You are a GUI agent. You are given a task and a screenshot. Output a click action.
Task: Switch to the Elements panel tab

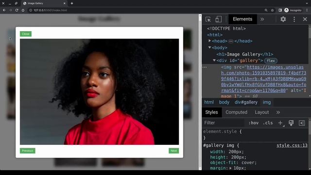pyautogui.click(x=242, y=19)
